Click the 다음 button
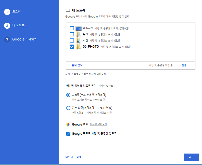Screen dimensions: 202x165 [191, 157]
